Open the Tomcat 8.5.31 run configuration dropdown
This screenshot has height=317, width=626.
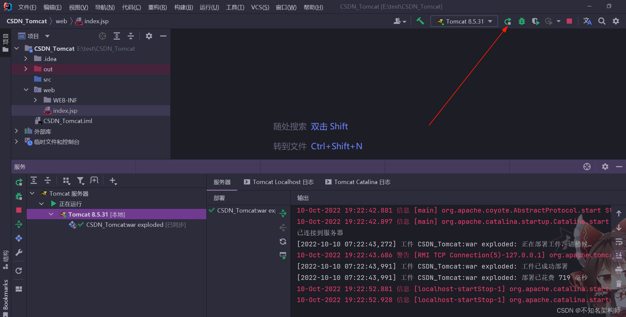464,21
